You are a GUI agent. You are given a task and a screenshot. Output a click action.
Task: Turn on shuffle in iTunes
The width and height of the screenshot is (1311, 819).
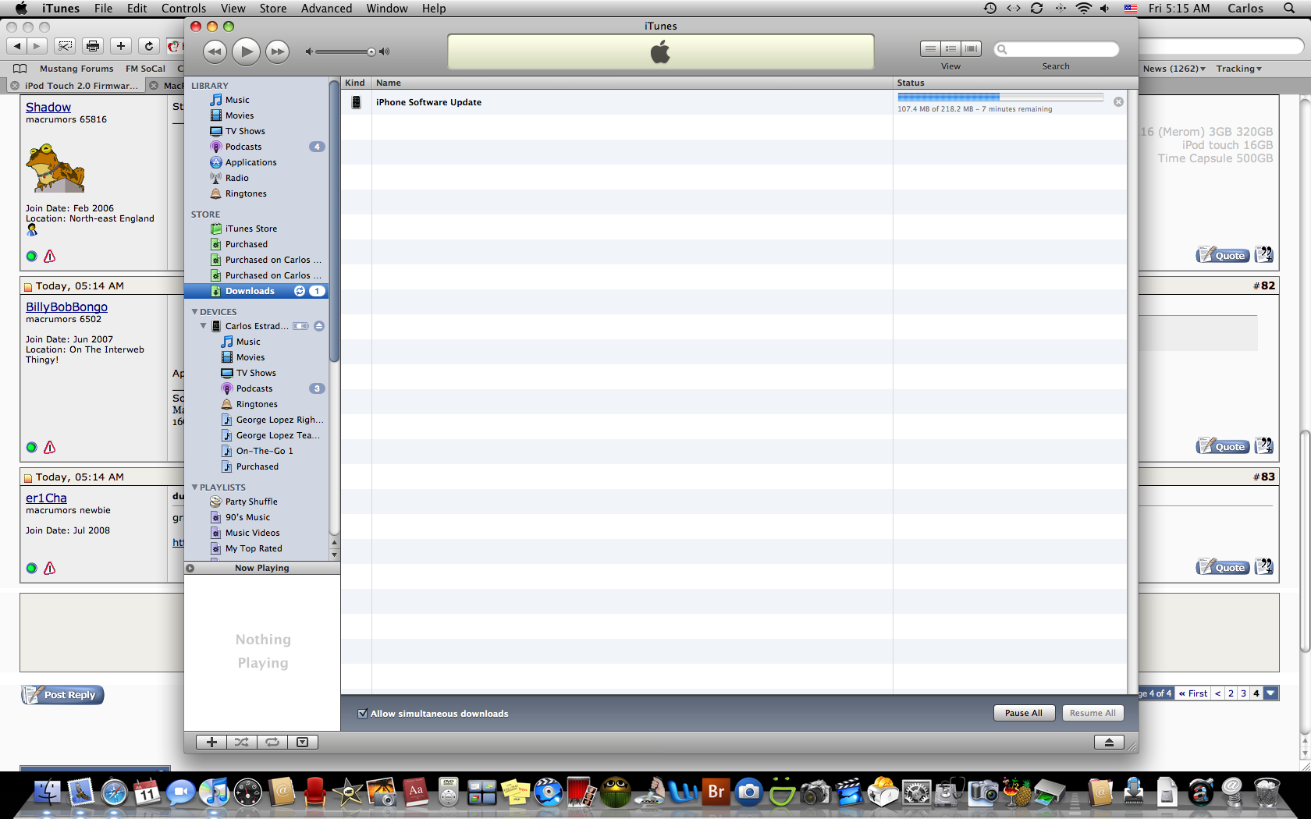(x=242, y=743)
